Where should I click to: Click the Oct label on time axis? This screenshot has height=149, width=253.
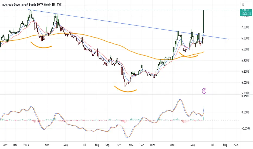(119, 145)
